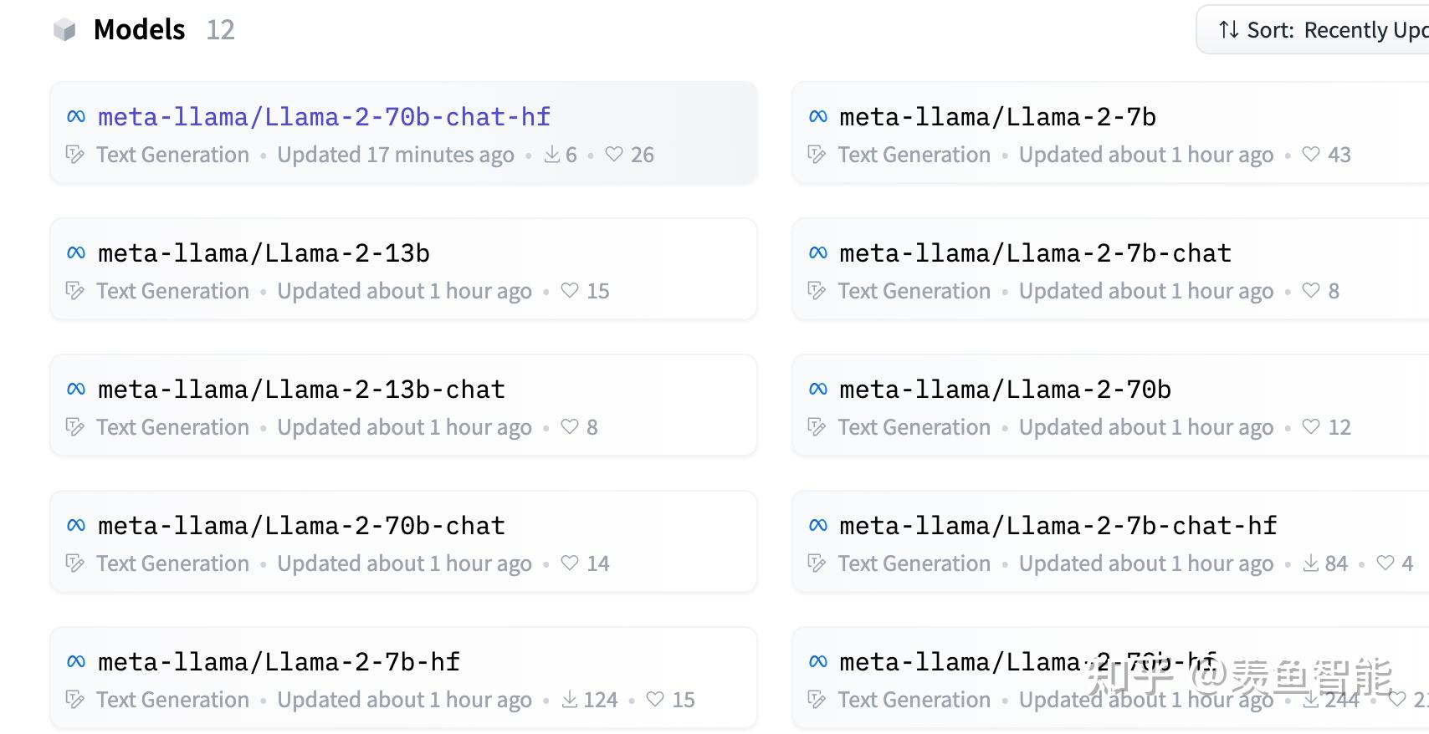
Task: Open the Sort Recently Updated dropdown
Action: point(1313,30)
